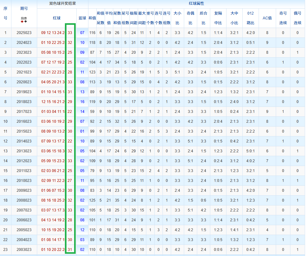Select issue number 2025023 in first row
306x256 pixels.
click(24, 33)
